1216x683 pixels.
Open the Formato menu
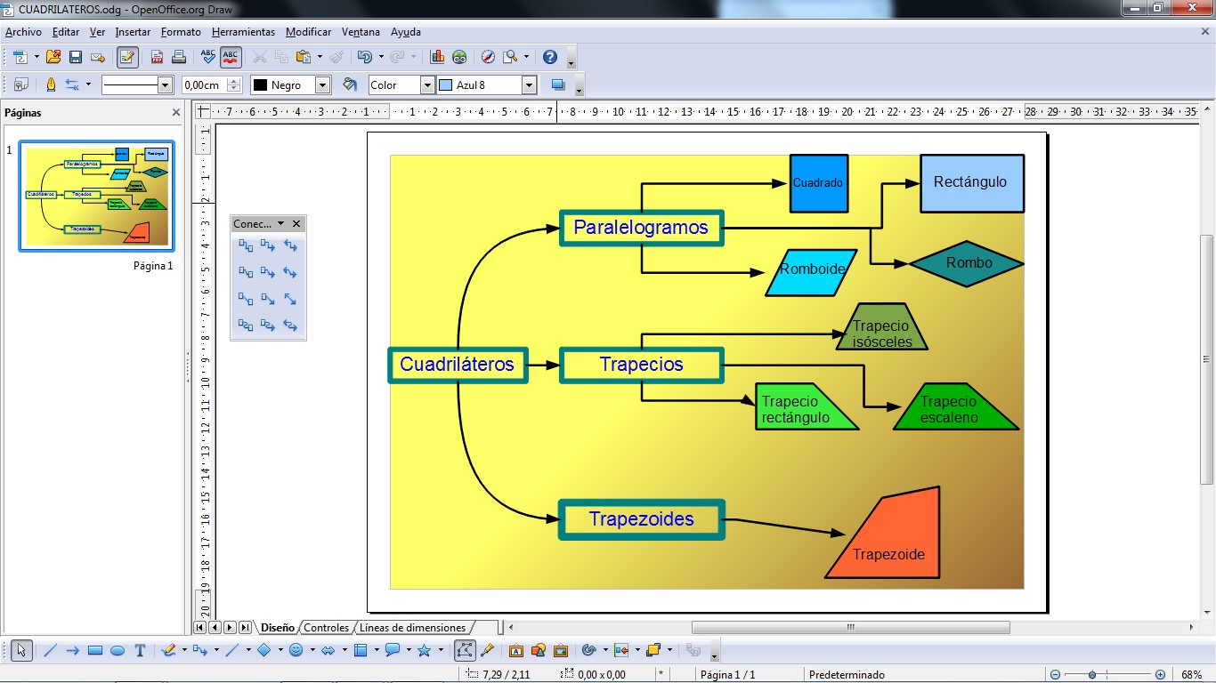point(181,32)
